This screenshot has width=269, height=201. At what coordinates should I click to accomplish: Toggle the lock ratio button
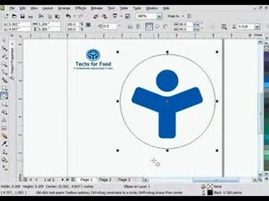[x=88, y=25]
